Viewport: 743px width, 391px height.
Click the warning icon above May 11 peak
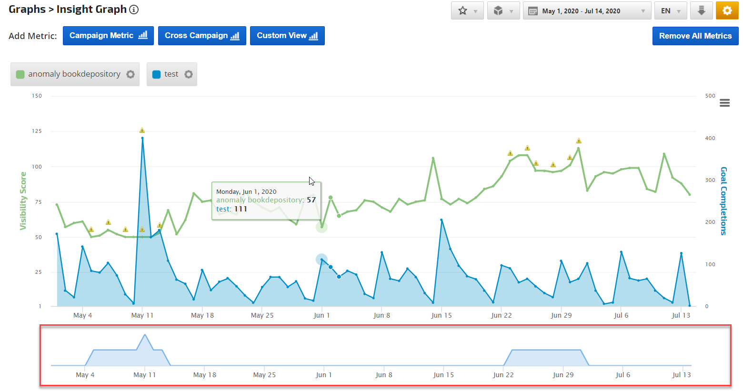point(142,130)
